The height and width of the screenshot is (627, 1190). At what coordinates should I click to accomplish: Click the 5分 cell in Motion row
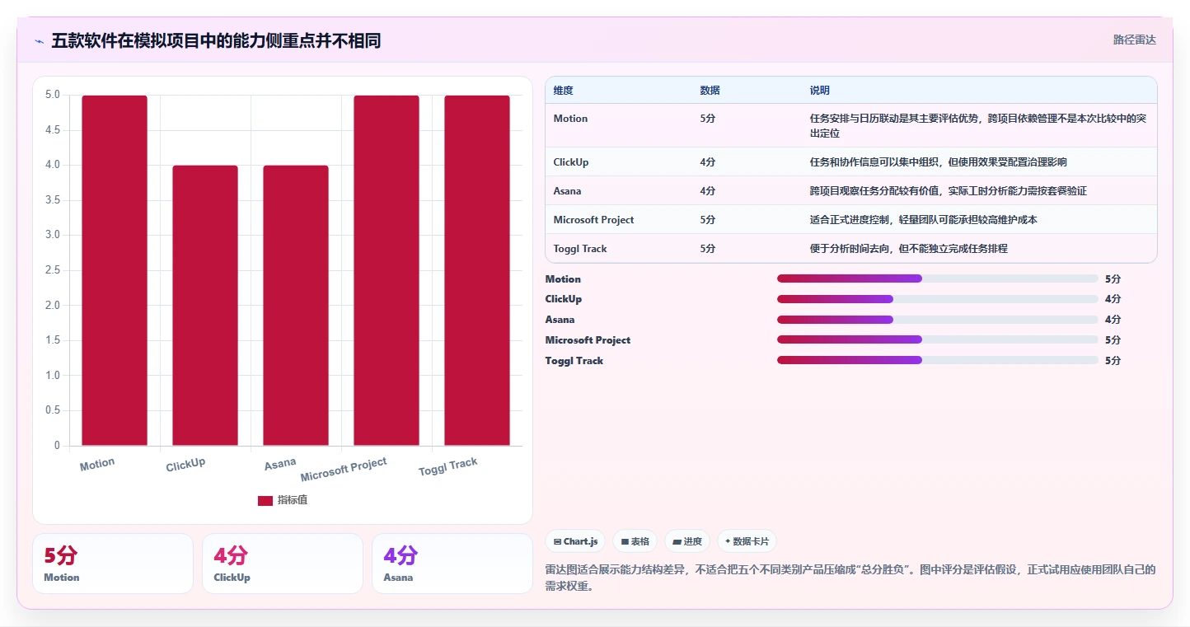tap(708, 119)
